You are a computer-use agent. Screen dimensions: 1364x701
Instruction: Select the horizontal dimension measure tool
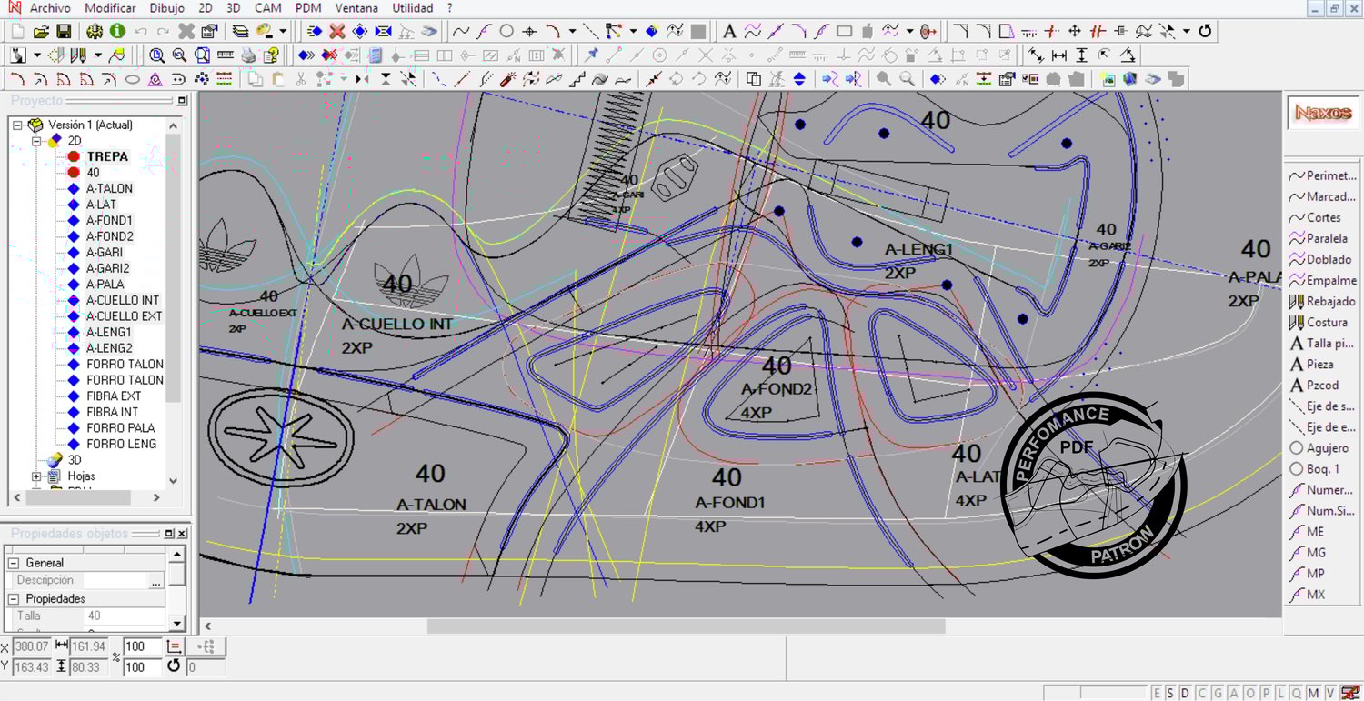tap(1058, 55)
